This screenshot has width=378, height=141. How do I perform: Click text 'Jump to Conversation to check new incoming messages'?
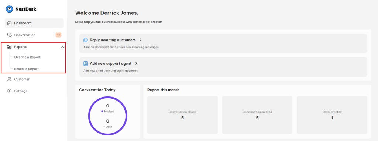tap(121, 47)
